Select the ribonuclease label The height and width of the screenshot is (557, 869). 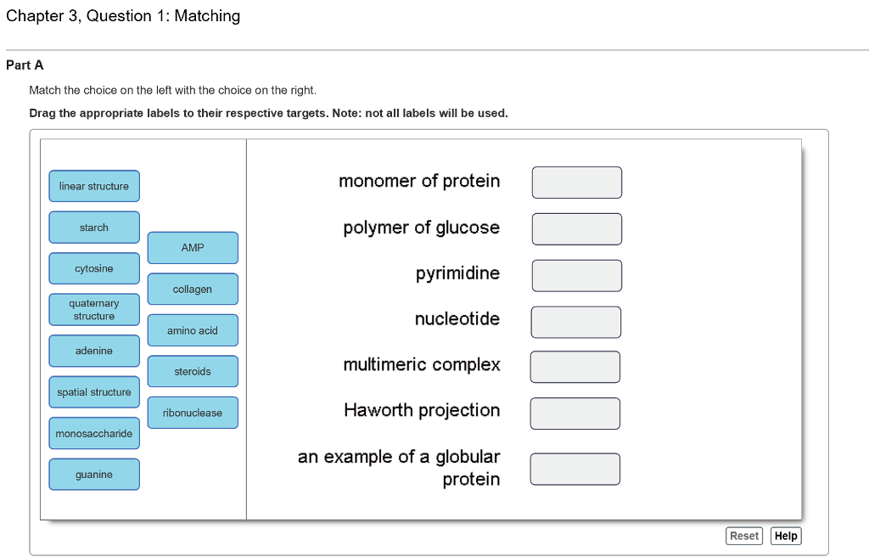point(193,412)
